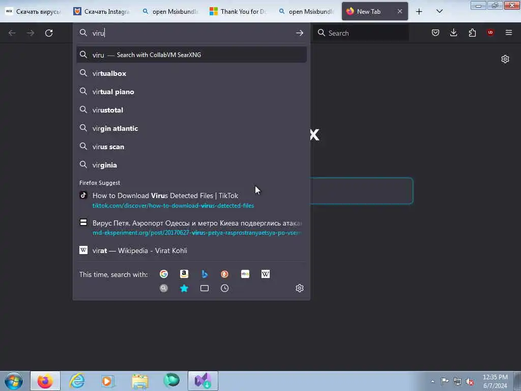
Task: Select the virgin atlantic suggestion
Action: click(x=191, y=128)
